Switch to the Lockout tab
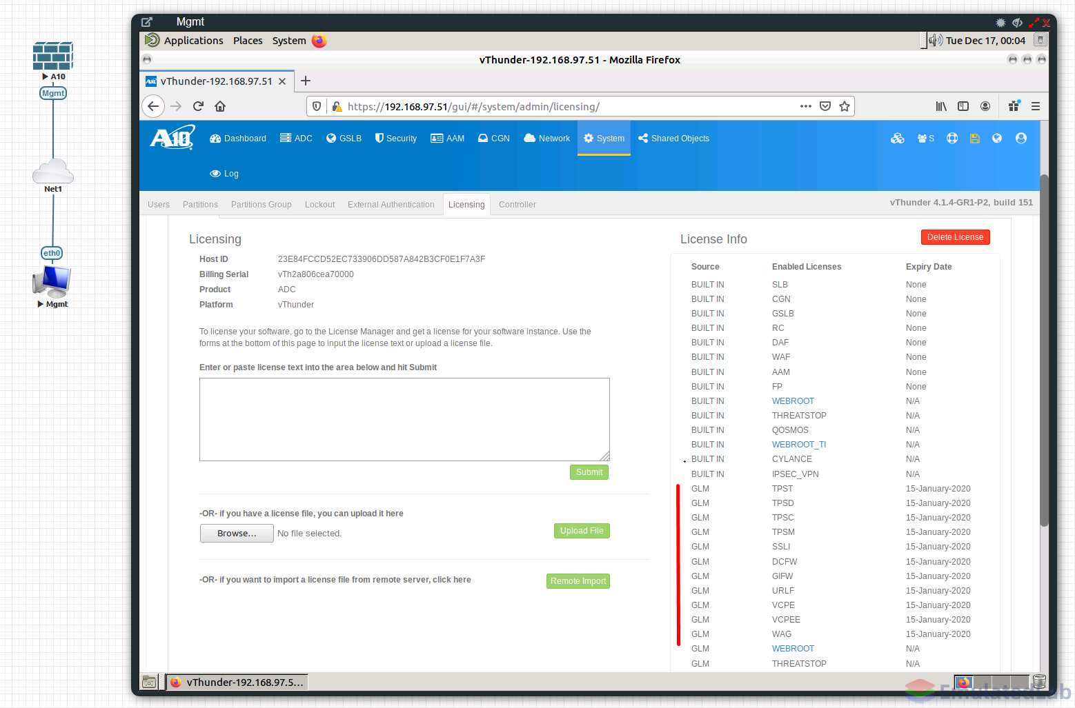Screen dimensions: 1075x708 pyautogui.click(x=319, y=205)
